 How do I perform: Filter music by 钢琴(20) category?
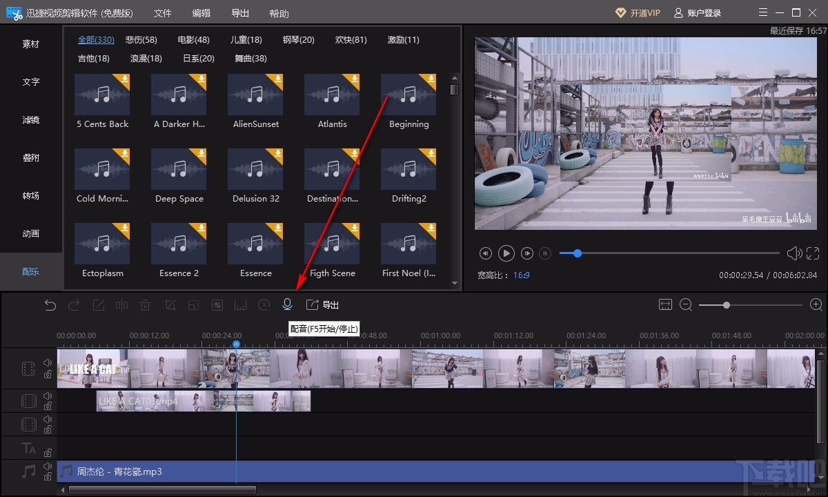click(x=298, y=40)
